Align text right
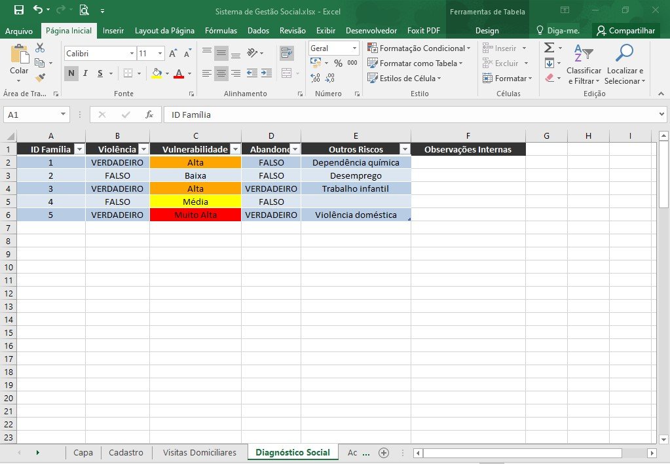Screen dimensions: 670x464 [x=235, y=73]
